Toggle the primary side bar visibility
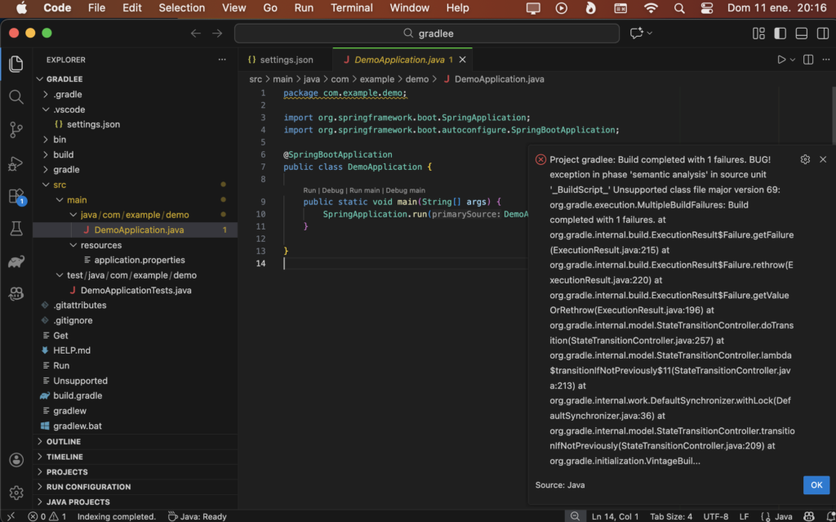836x522 pixels. (x=780, y=33)
